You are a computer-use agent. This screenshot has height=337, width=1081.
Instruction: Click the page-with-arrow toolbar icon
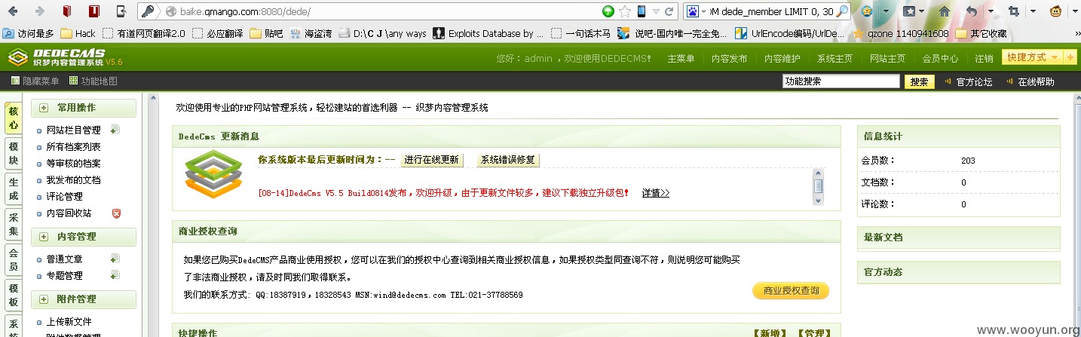(121, 11)
